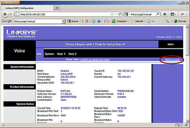
Task: Click the Admin Login link
Action: pyautogui.click(x=172, y=59)
